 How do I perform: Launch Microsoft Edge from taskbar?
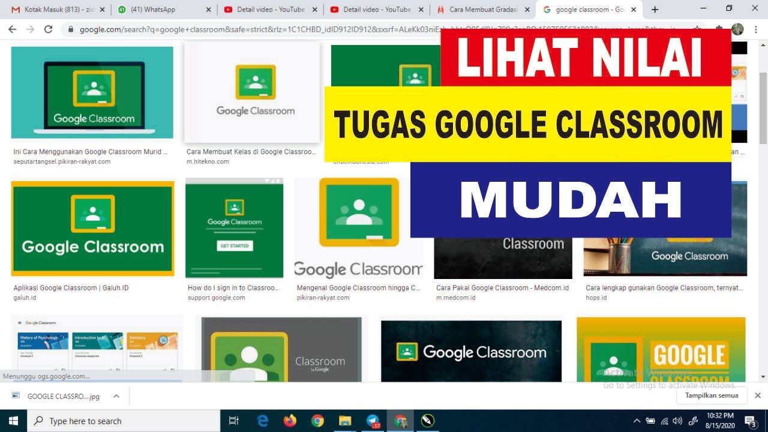(263, 421)
